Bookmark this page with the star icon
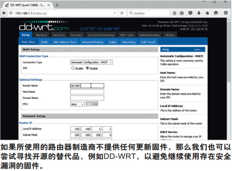Image resolution: width=232 pixels, height=171 pixels. click(174, 13)
